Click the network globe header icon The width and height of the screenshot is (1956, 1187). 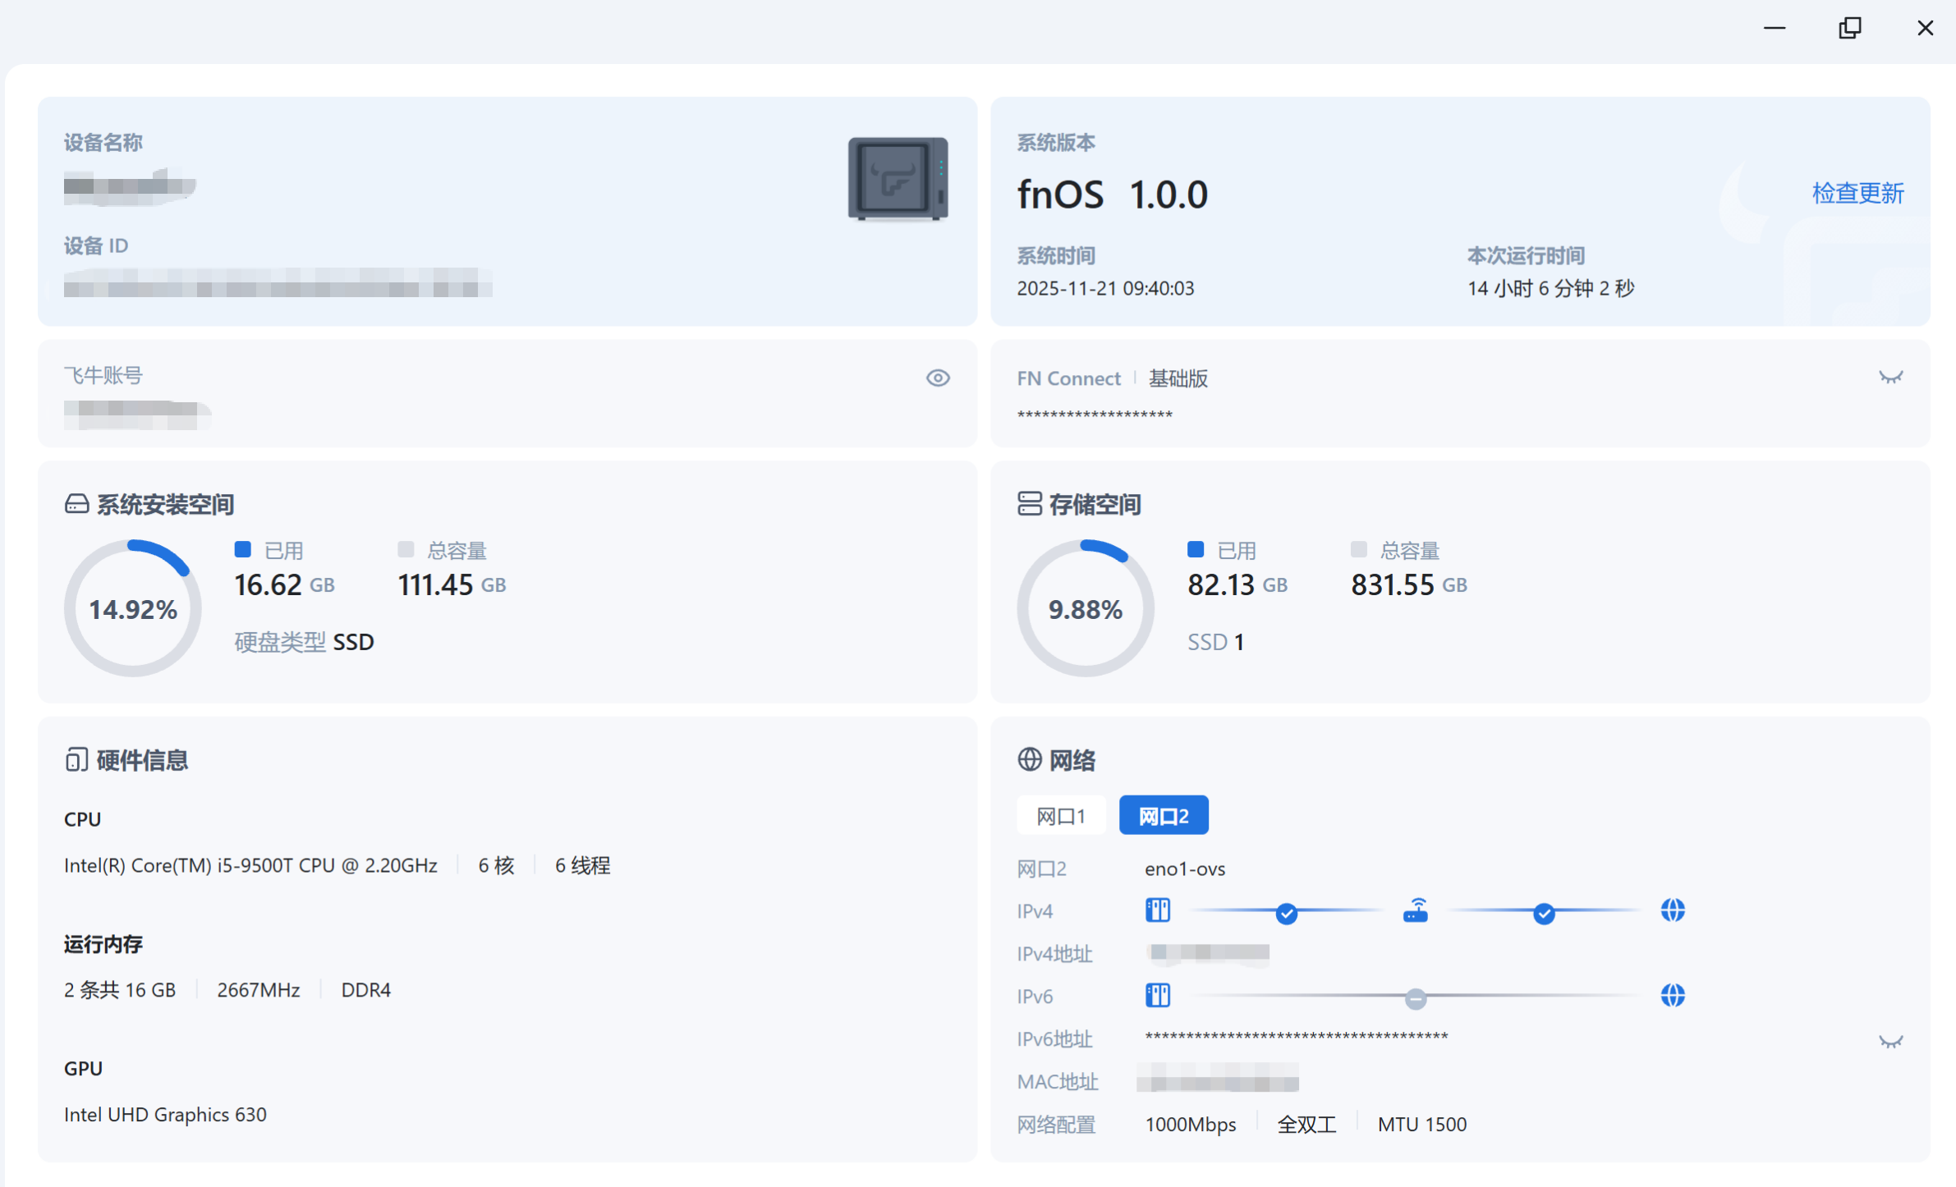click(1029, 760)
